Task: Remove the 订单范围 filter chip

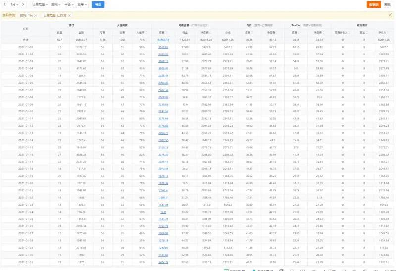Action: click(x=69, y=15)
